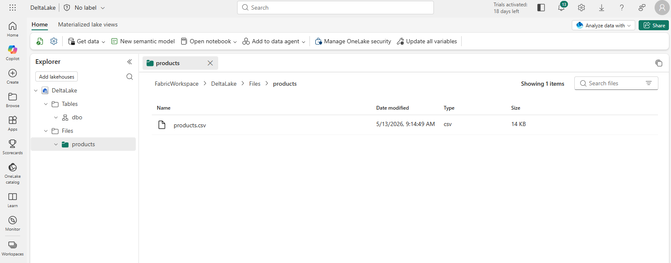Click the refresh lakehouse icon
The width and height of the screenshot is (671, 263).
40,41
